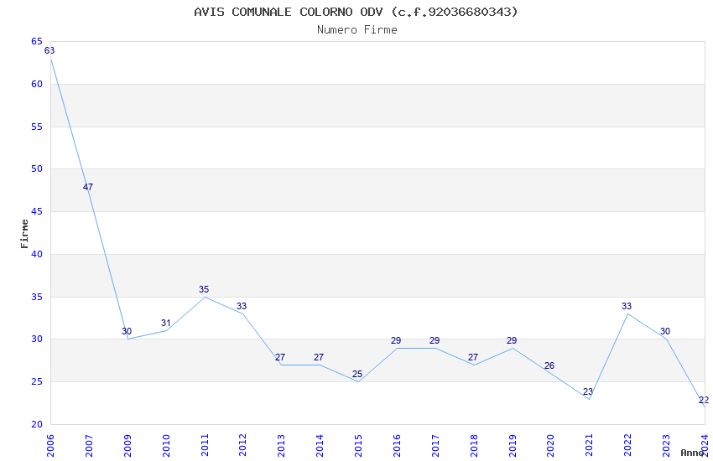
Task: Select the Numero Firme subtitle
Action: (x=357, y=30)
